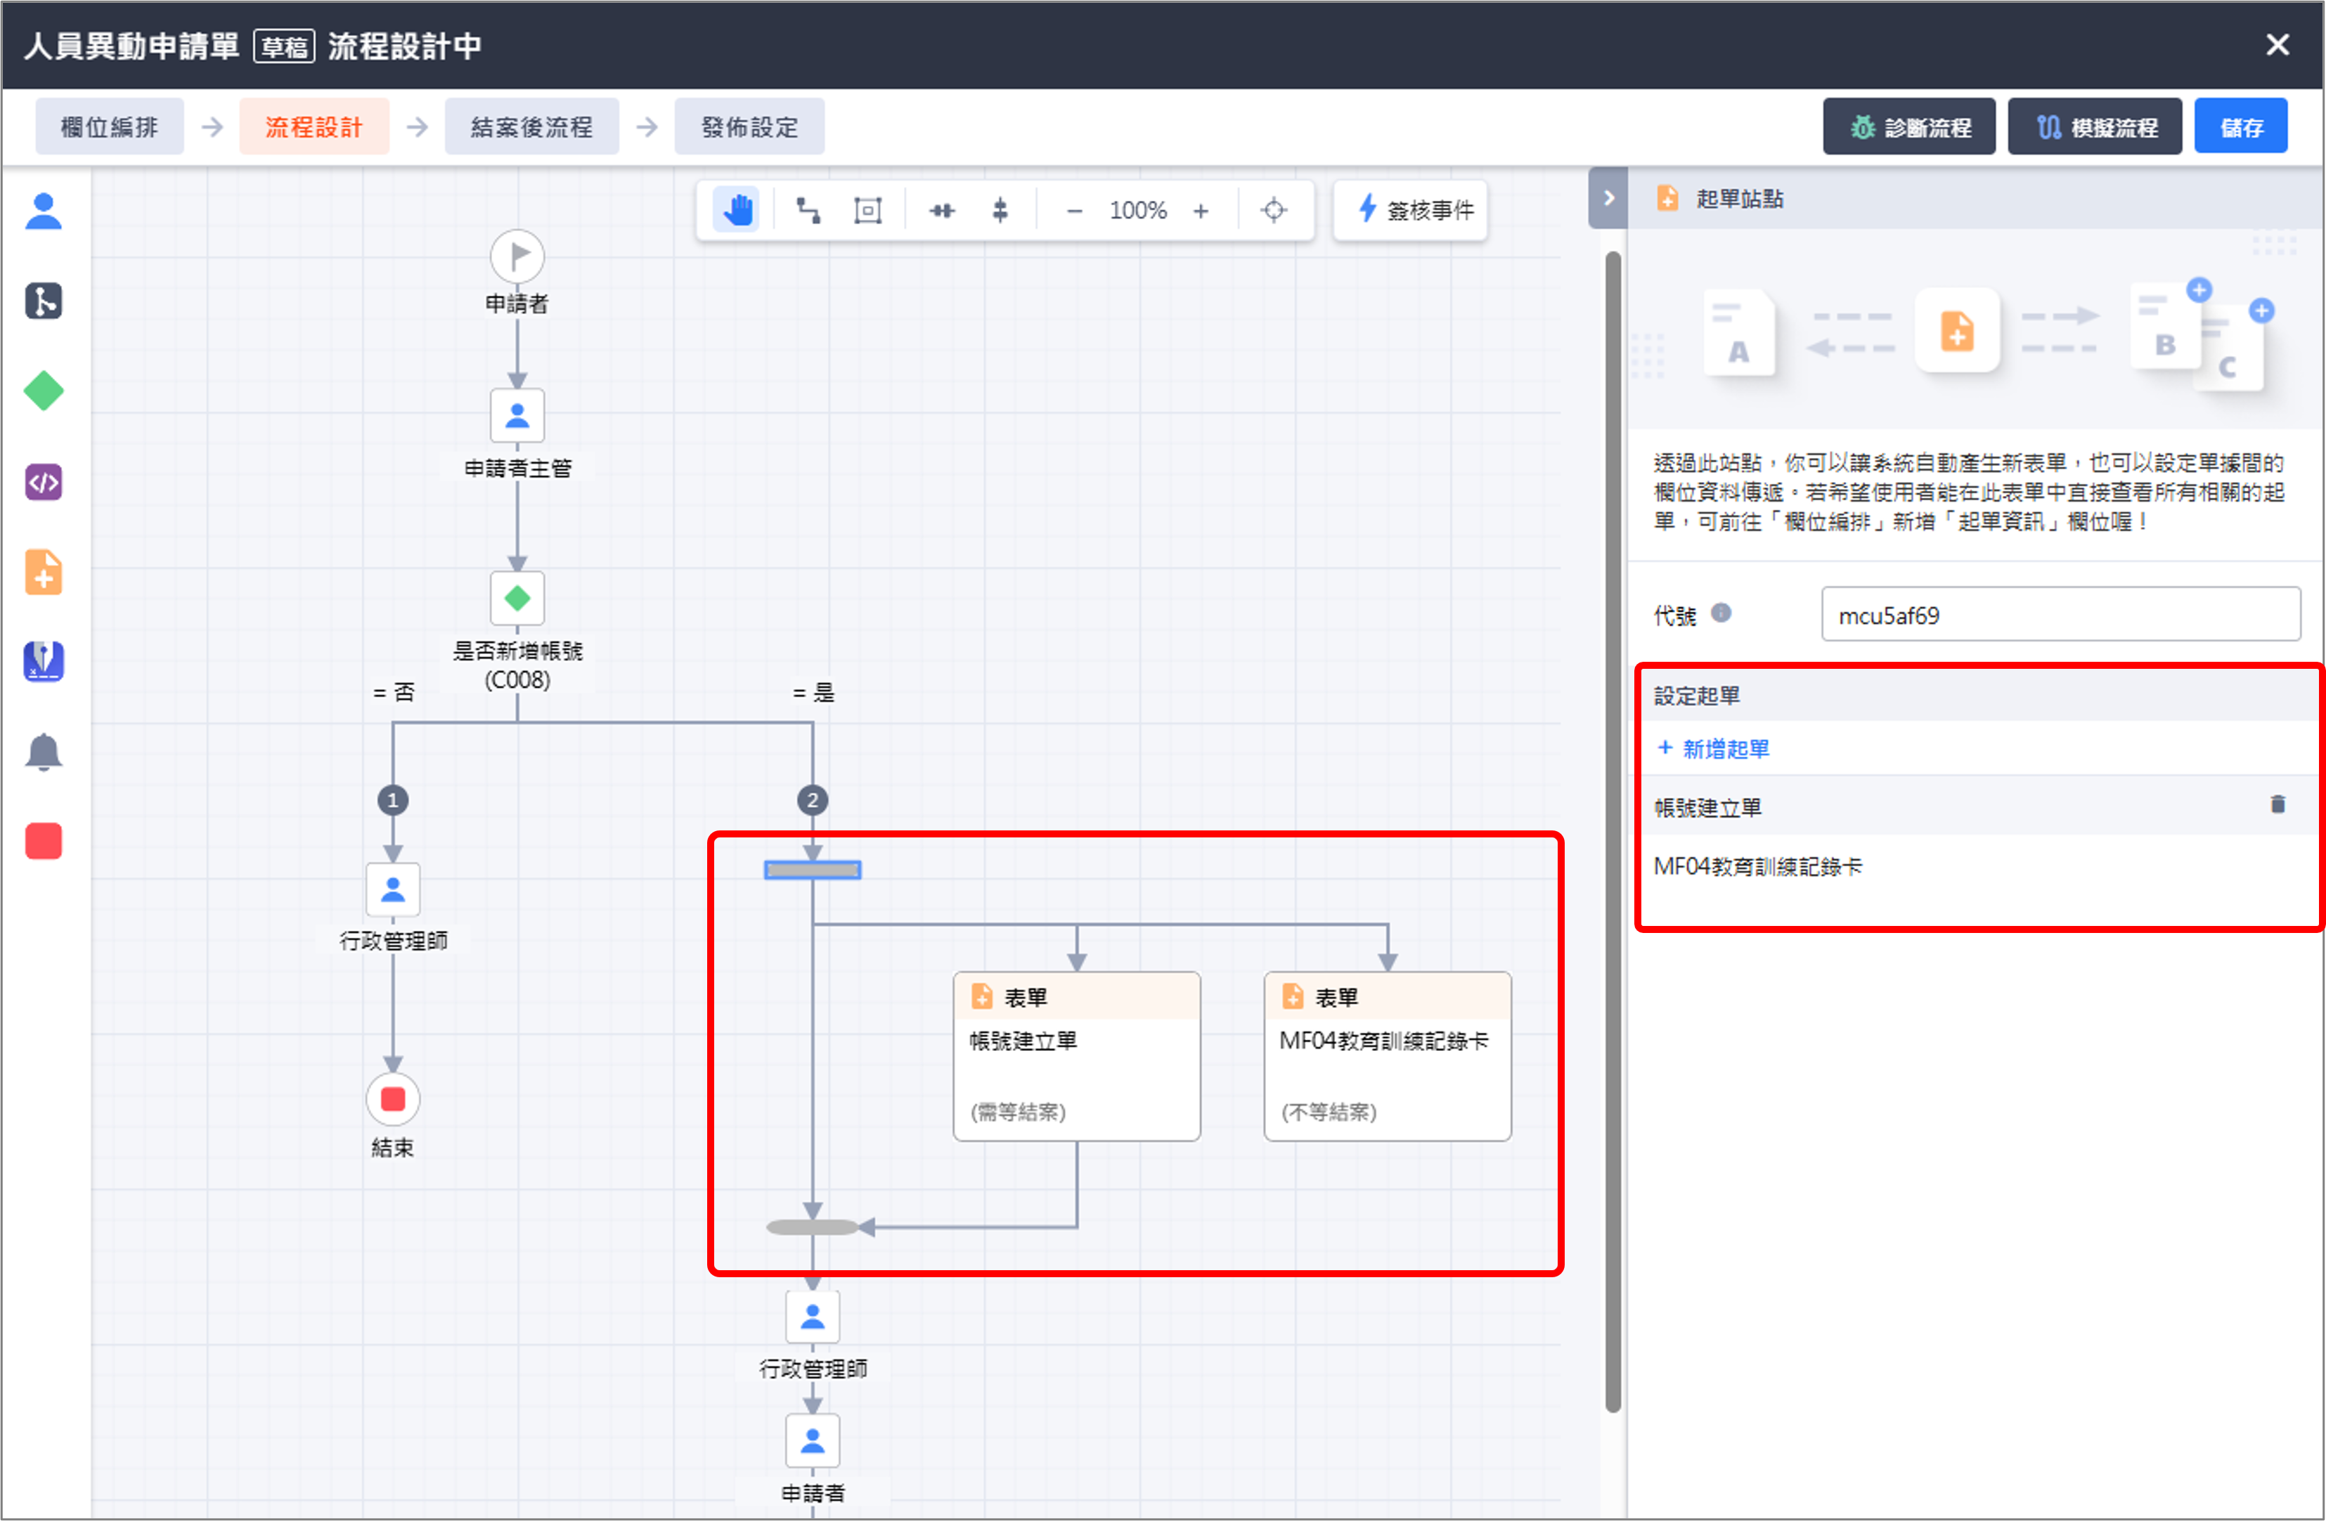Click the vertical alignment tool
This screenshot has height=1521, width=2326.
tap(1000, 210)
